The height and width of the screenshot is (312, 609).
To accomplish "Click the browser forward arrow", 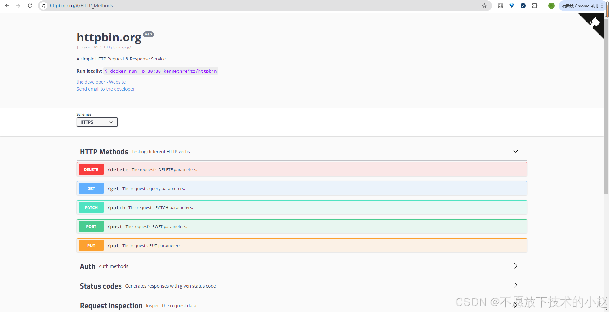I will [18, 6].
